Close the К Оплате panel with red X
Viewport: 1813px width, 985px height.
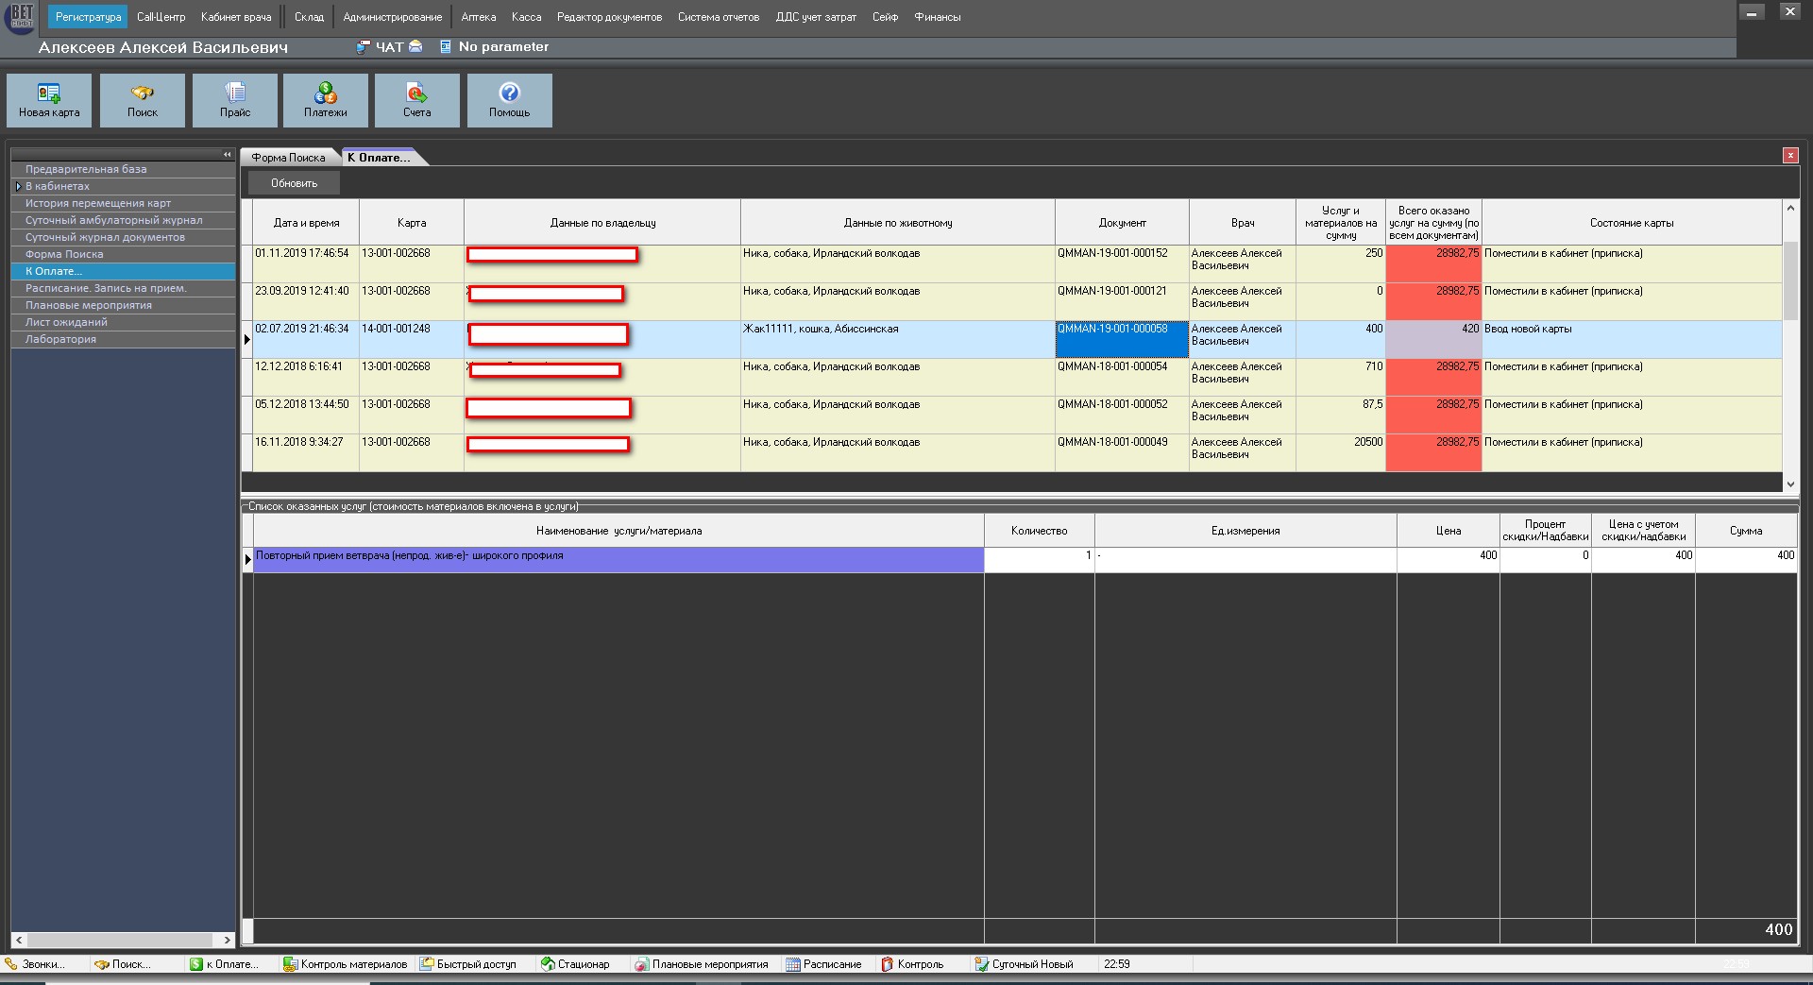tap(1789, 156)
